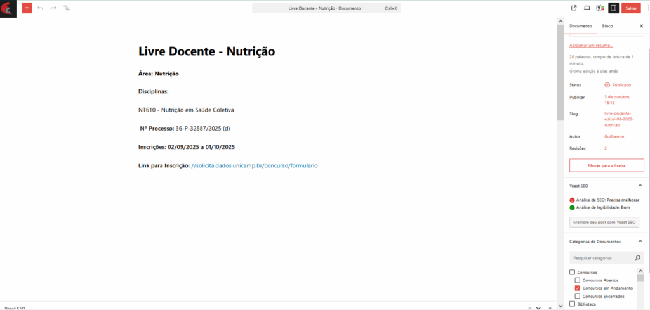Click the Salvar button
The image size is (650, 310).
point(631,8)
